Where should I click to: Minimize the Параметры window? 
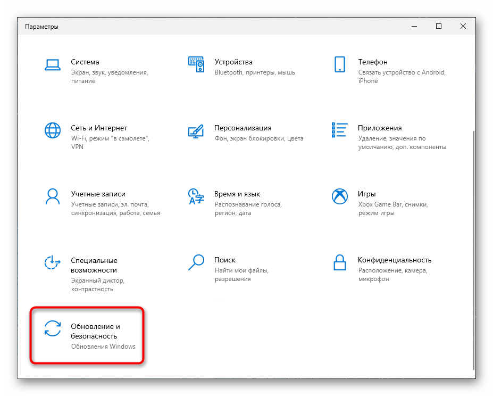(414, 27)
